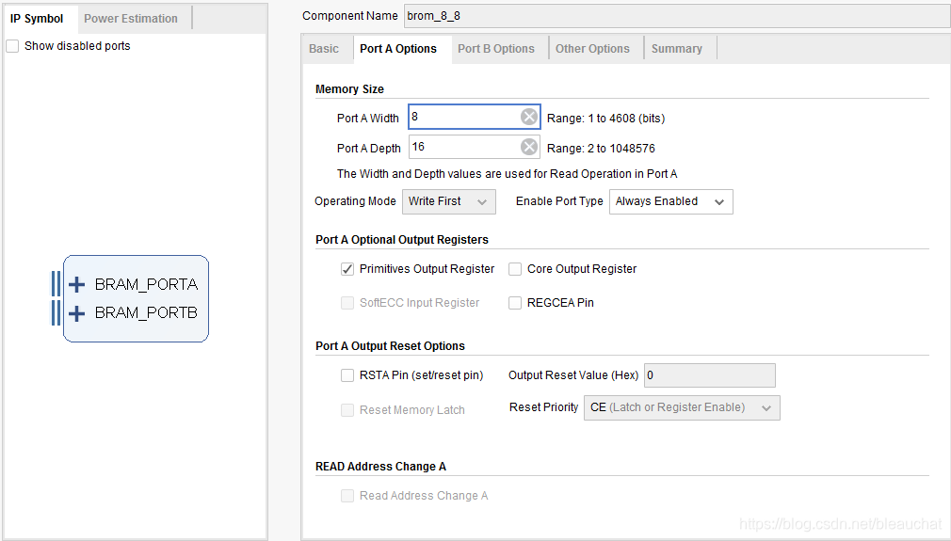Click the SoftECC Input Register checkbox

pos(347,303)
